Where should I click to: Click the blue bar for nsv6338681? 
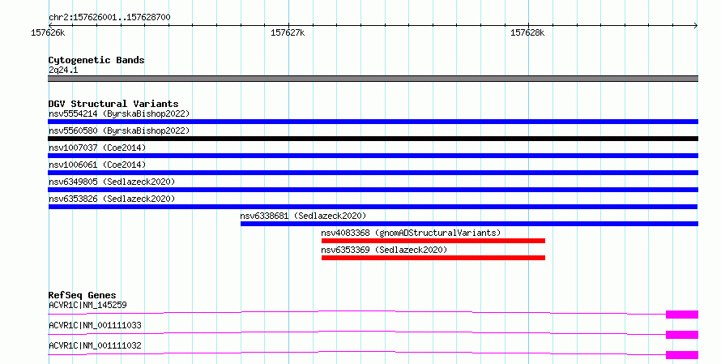[x=469, y=224]
